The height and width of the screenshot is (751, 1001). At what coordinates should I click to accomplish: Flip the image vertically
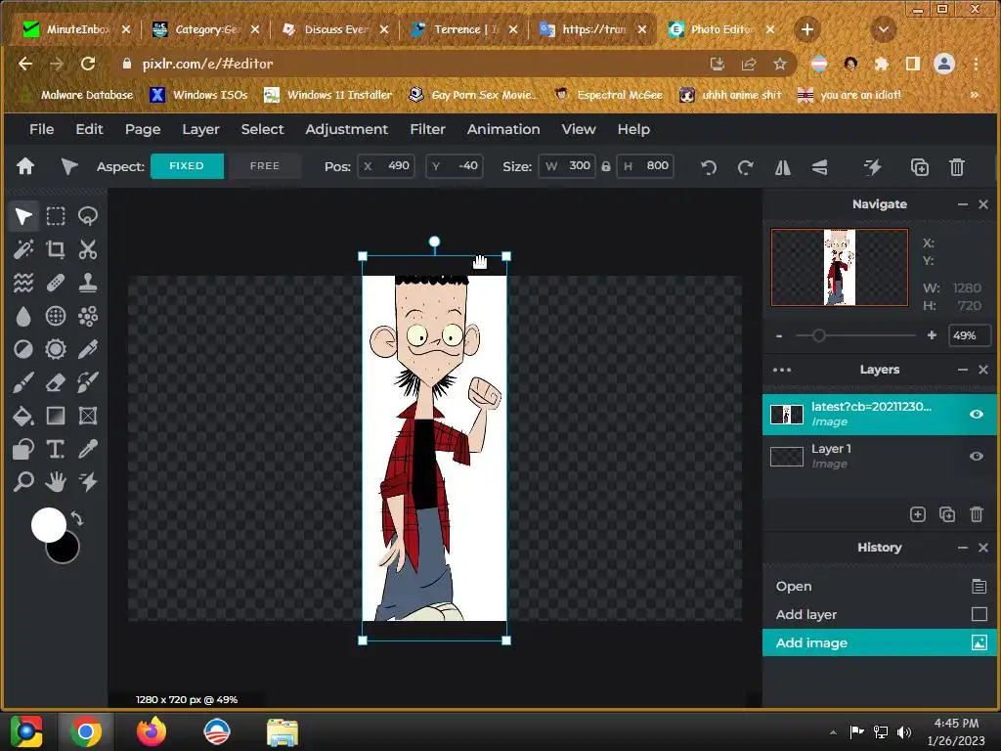click(820, 167)
